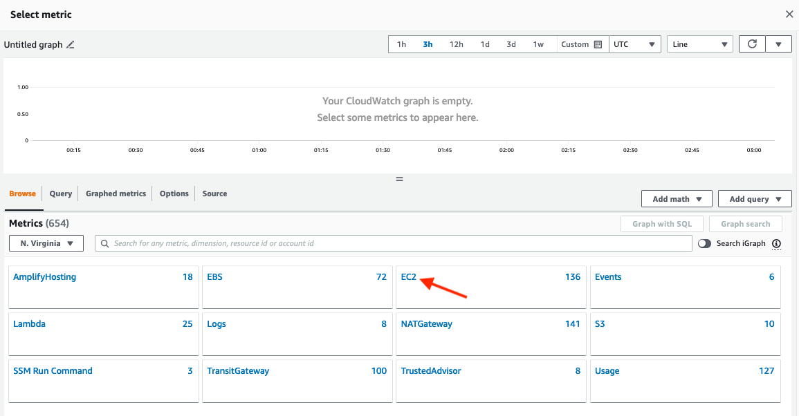Click the NATGateway metric count 141
Screen dimensions: 799x416
pos(573,324)
